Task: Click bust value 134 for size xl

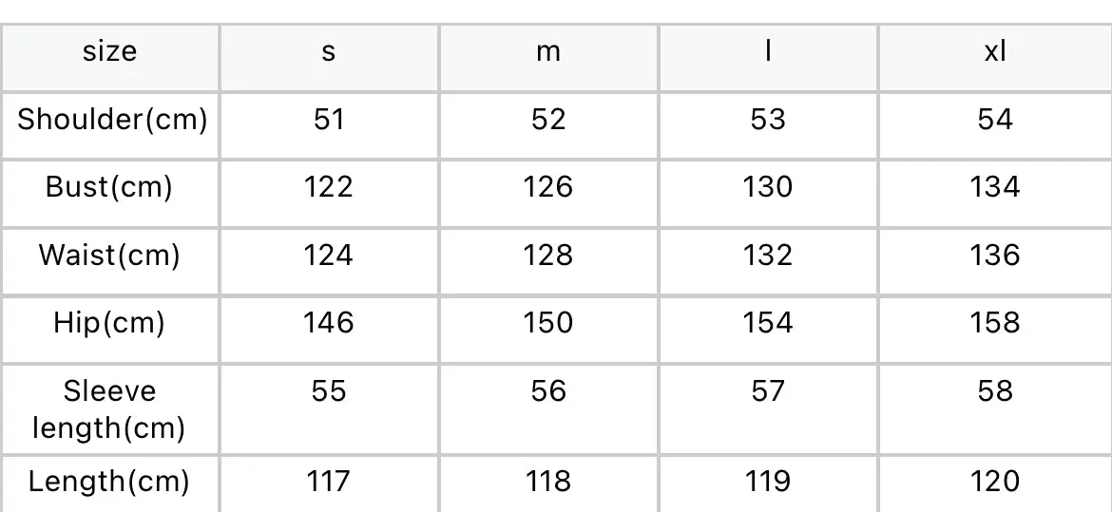Action: 995,187
